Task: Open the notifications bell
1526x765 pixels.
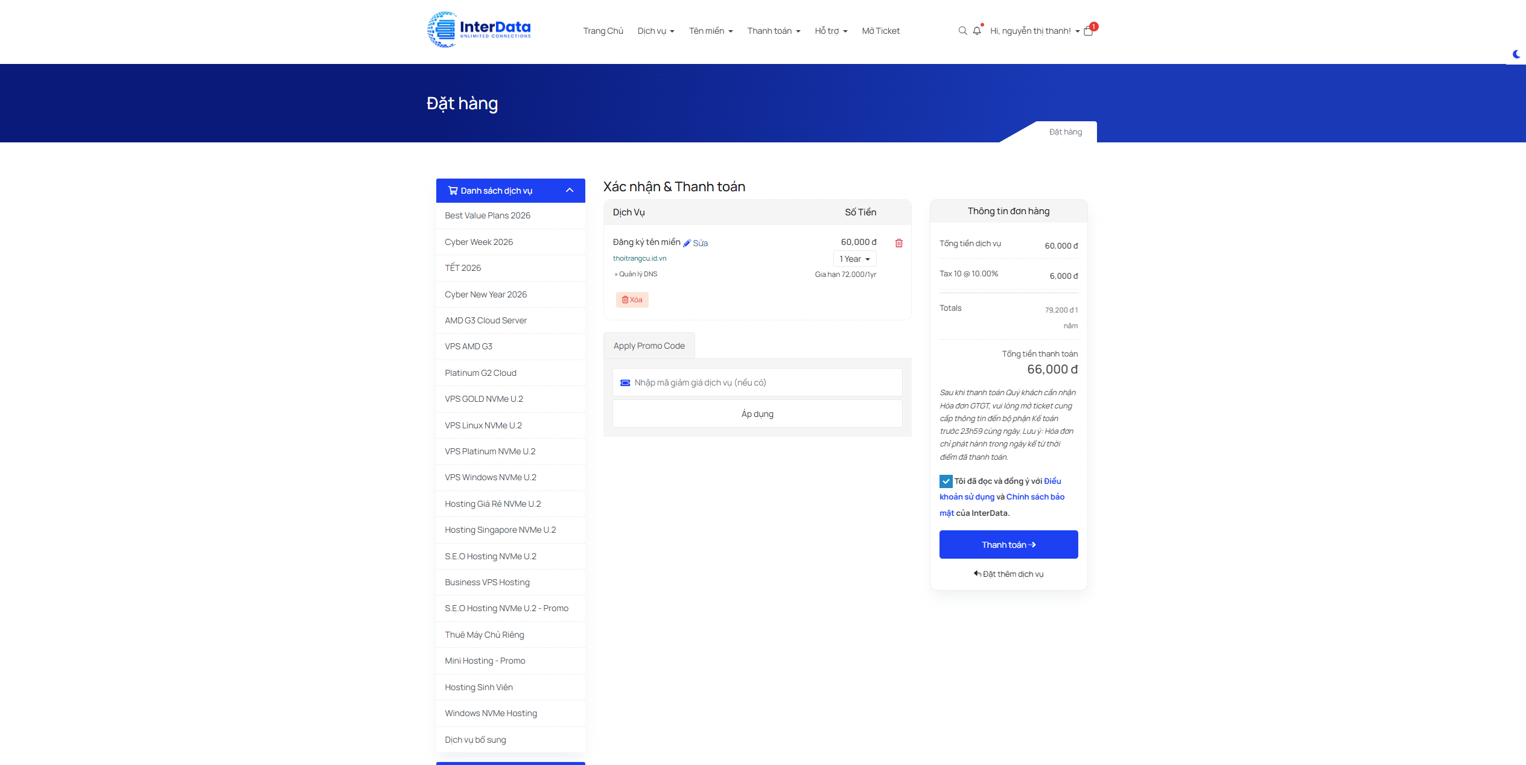Action: [977, 31]
